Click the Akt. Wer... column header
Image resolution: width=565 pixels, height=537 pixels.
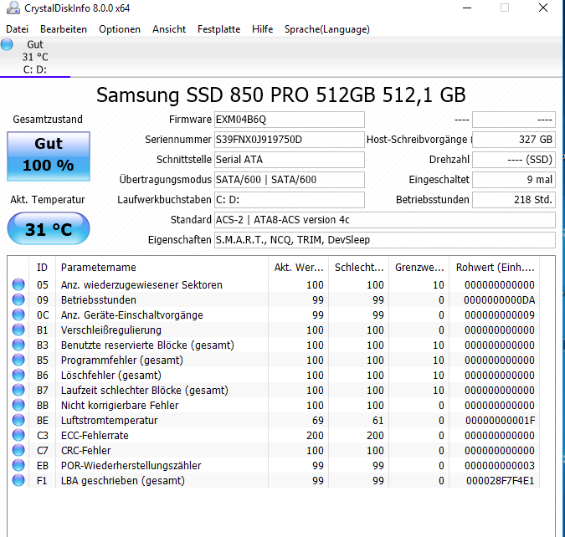[x=298, y=267]
